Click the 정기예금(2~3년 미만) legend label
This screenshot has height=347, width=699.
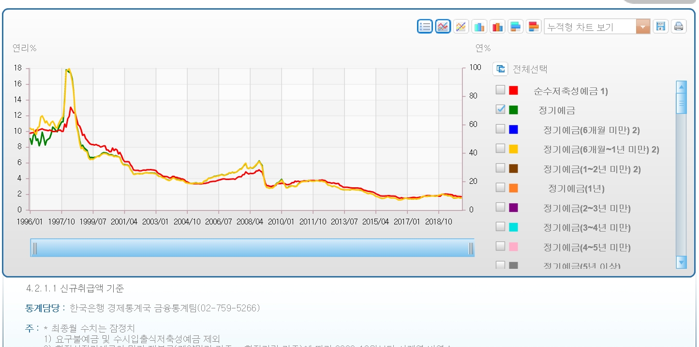pos(587,208)
